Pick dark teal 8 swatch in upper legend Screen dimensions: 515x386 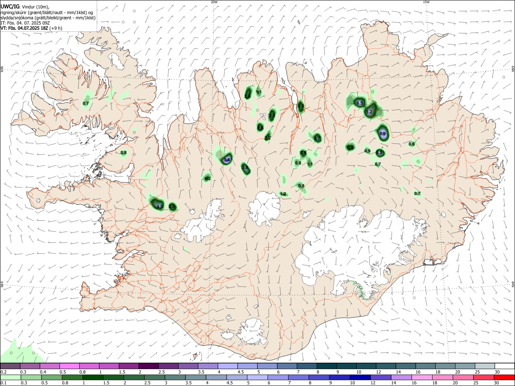pyautogui.click(x=326, y=366)
